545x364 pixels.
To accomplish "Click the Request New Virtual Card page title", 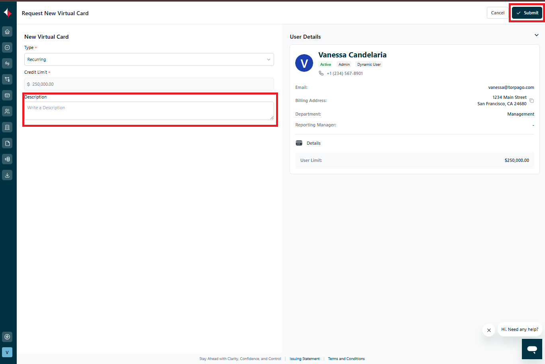I will coord(55,13).
